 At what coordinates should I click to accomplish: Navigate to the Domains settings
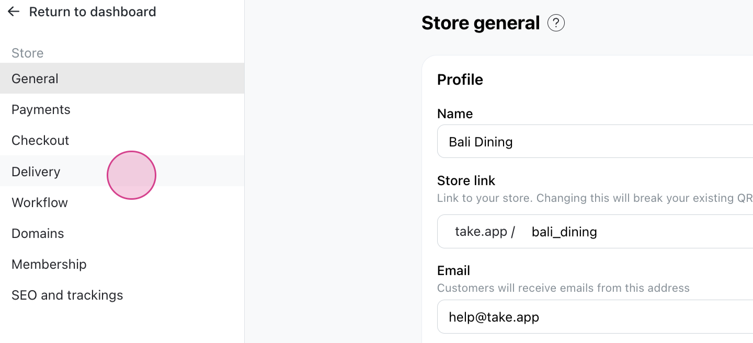(122, 233)
